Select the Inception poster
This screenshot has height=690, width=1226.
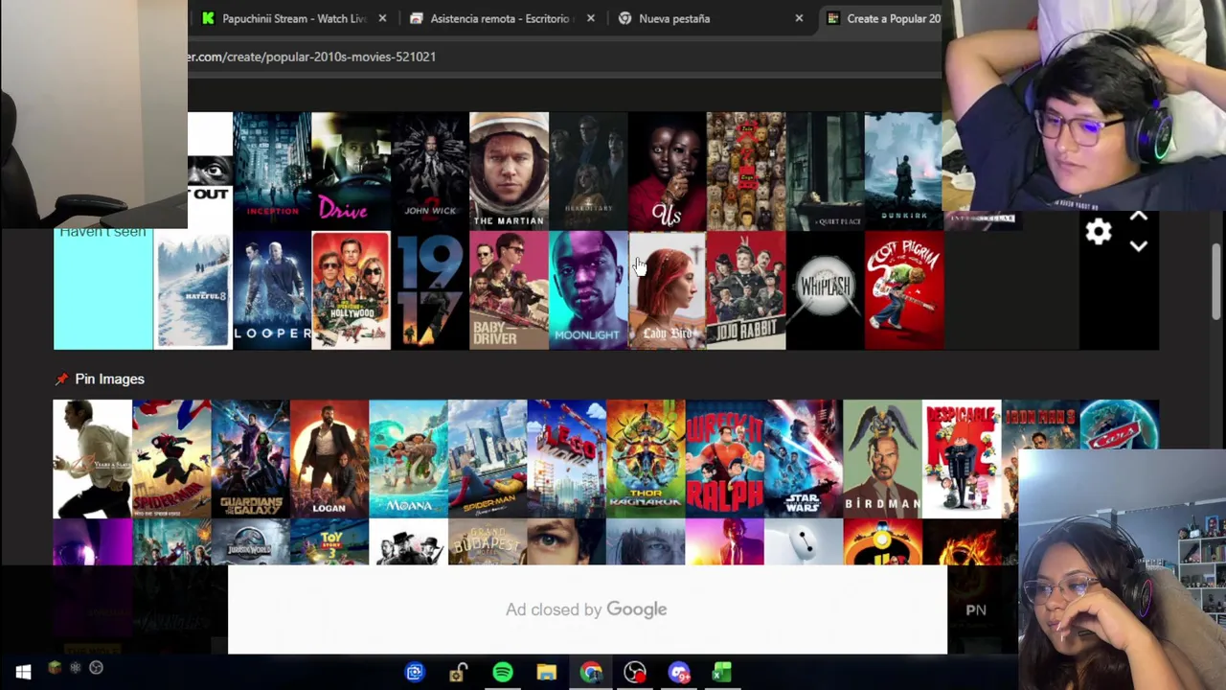click(x=272, y=171)
